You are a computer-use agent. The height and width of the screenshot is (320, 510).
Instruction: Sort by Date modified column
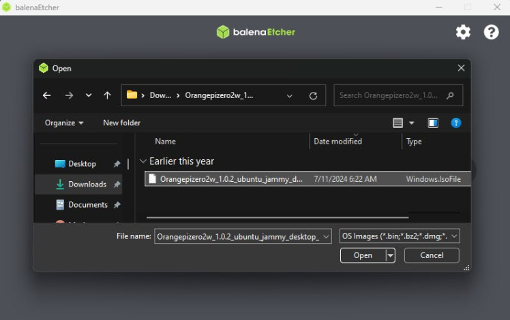click(337, 142)
